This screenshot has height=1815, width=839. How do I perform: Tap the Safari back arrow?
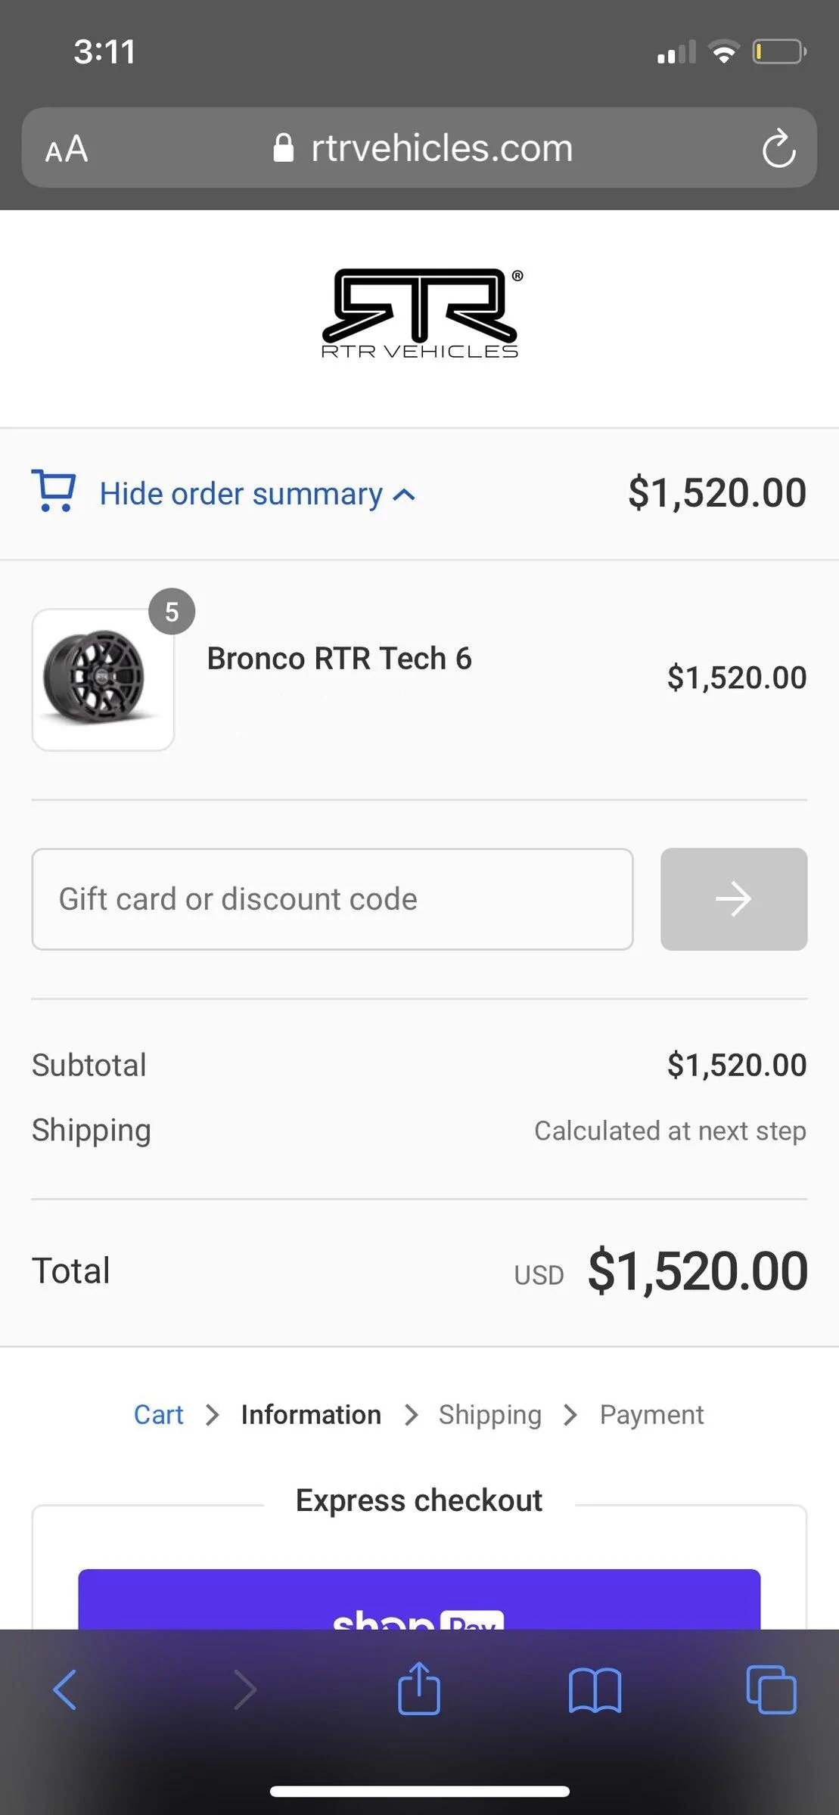pos(65,1689)
